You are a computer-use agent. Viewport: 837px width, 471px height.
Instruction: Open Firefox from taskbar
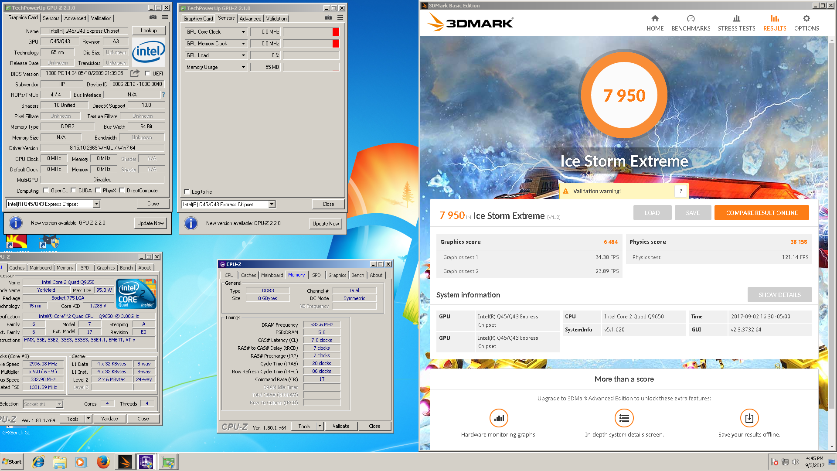click(x=103, y=462)
